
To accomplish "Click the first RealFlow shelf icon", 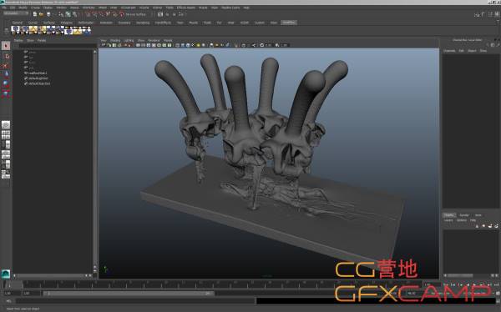I will 15,30.
